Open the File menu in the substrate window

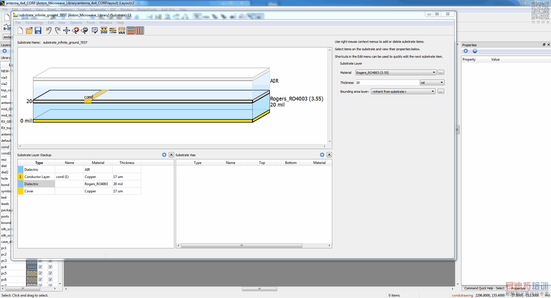tap(18, 23)
